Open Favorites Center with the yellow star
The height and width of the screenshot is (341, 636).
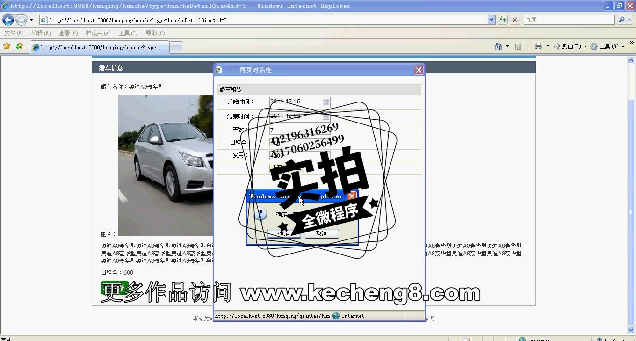pyautogui.click(x=7, y=46)
